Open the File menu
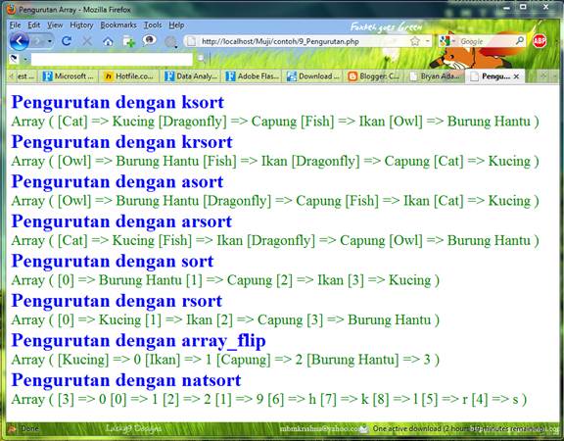The image size is (564, 441). click(x=15, y=25)
